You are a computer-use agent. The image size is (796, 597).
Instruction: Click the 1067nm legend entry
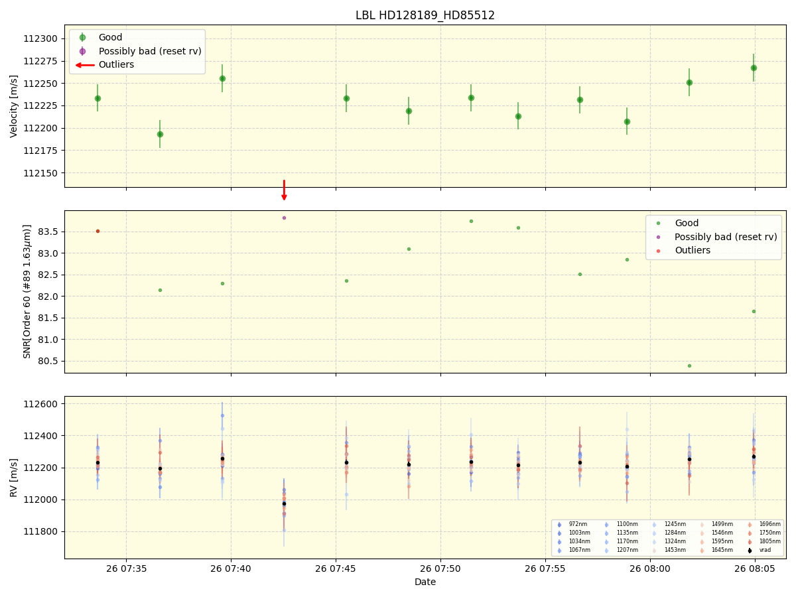pyautogui.click(x=573, y=551)
